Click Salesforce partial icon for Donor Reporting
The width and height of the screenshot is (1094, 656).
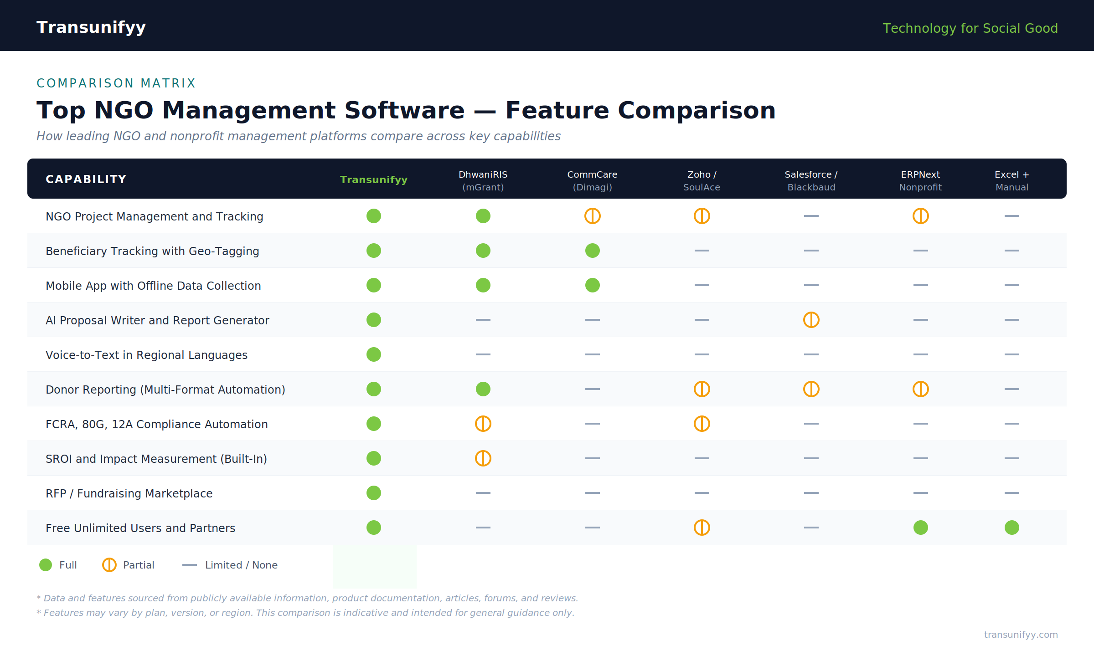coord(811,389)
